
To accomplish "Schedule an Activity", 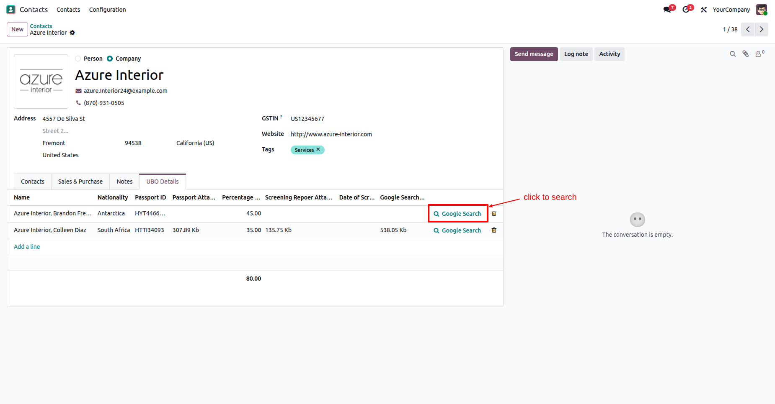I will 610,54.
